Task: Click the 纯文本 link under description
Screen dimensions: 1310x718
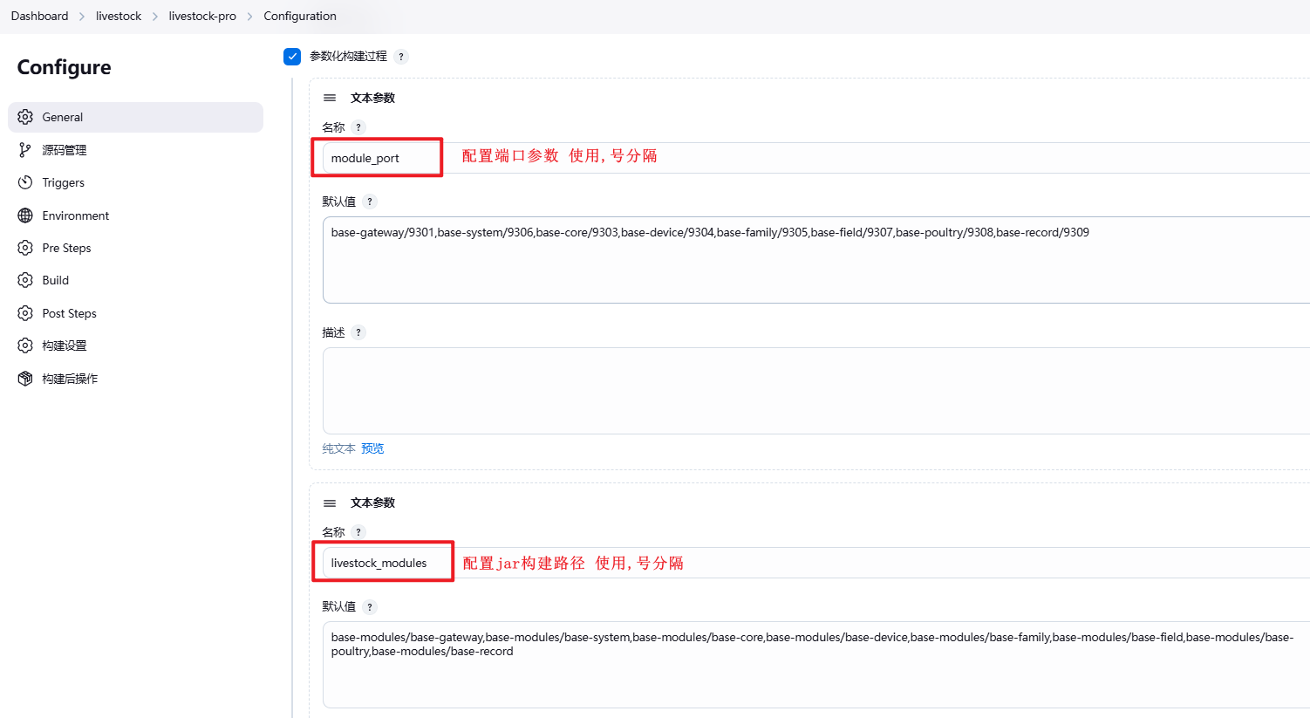Action: (x=339, y=448)
